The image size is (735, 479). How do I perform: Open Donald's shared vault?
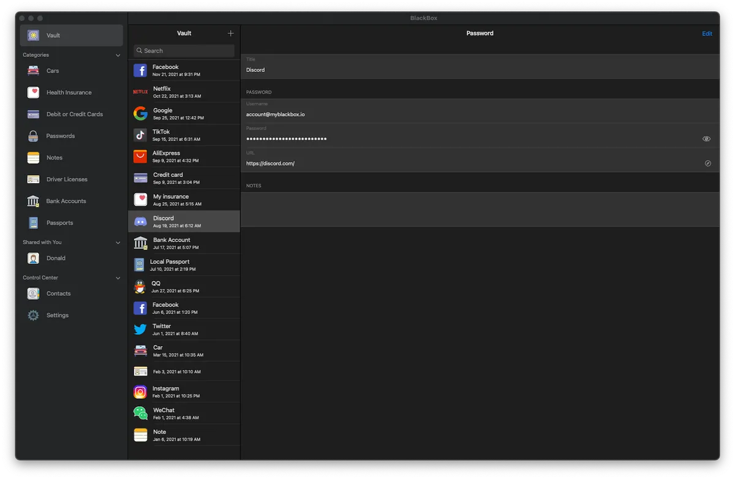tap(56, 258)
